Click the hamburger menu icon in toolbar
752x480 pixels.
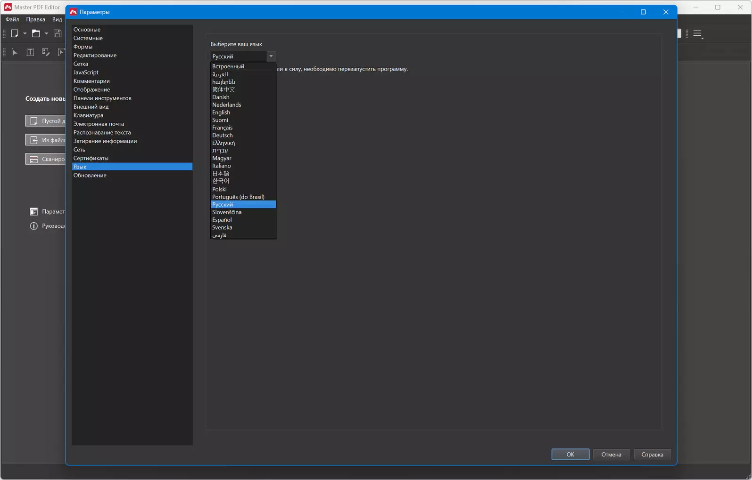tap(698, 34)
